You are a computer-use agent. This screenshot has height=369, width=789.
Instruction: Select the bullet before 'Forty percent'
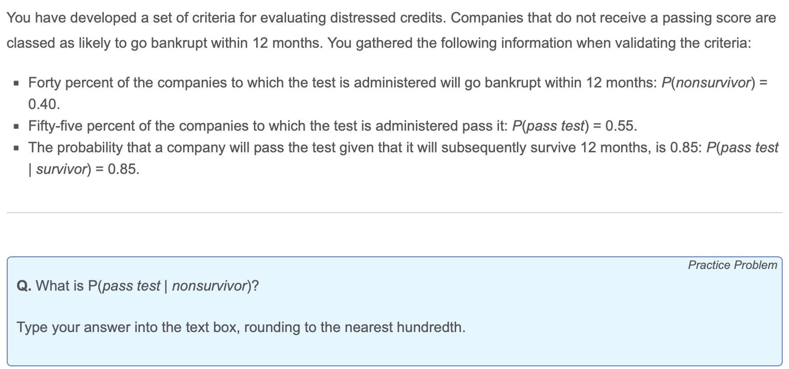(17, 83)
